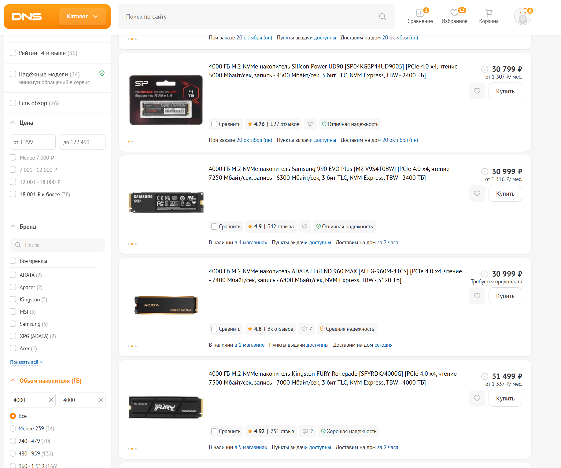Buy the Silicon Power UD90 drive
This screenshot has width=561, height=468.
[505, 91]
